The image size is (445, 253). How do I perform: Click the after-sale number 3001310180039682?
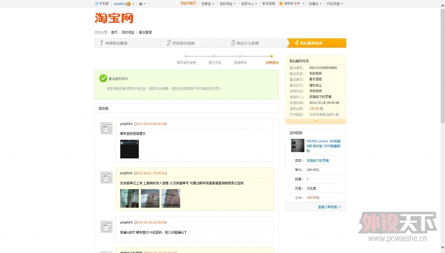click(x=323, y=68)
